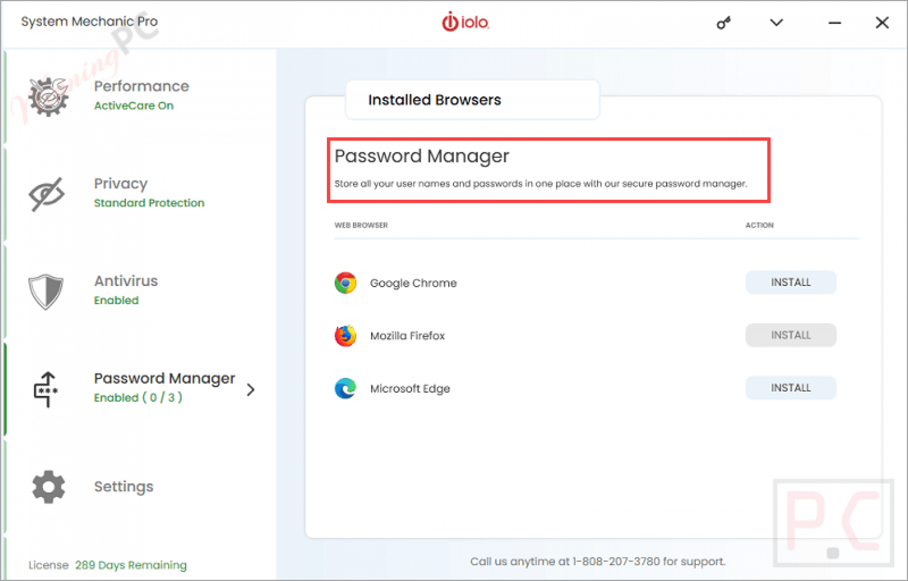This screenshot has width=908, height=581.
Task: Click the Privacy crossed-eye icon
Action: coord(47,193)
